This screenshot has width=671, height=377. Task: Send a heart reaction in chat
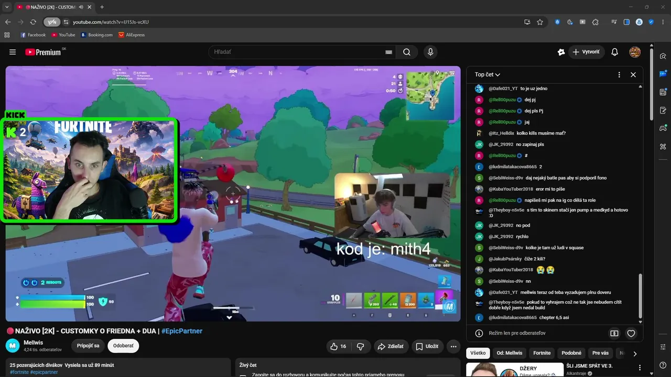[x=631, y=333]
